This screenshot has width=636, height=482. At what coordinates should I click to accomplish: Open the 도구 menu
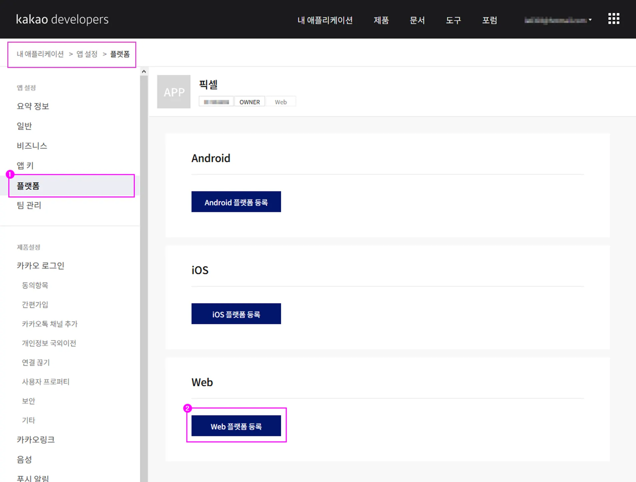[453, 20]
